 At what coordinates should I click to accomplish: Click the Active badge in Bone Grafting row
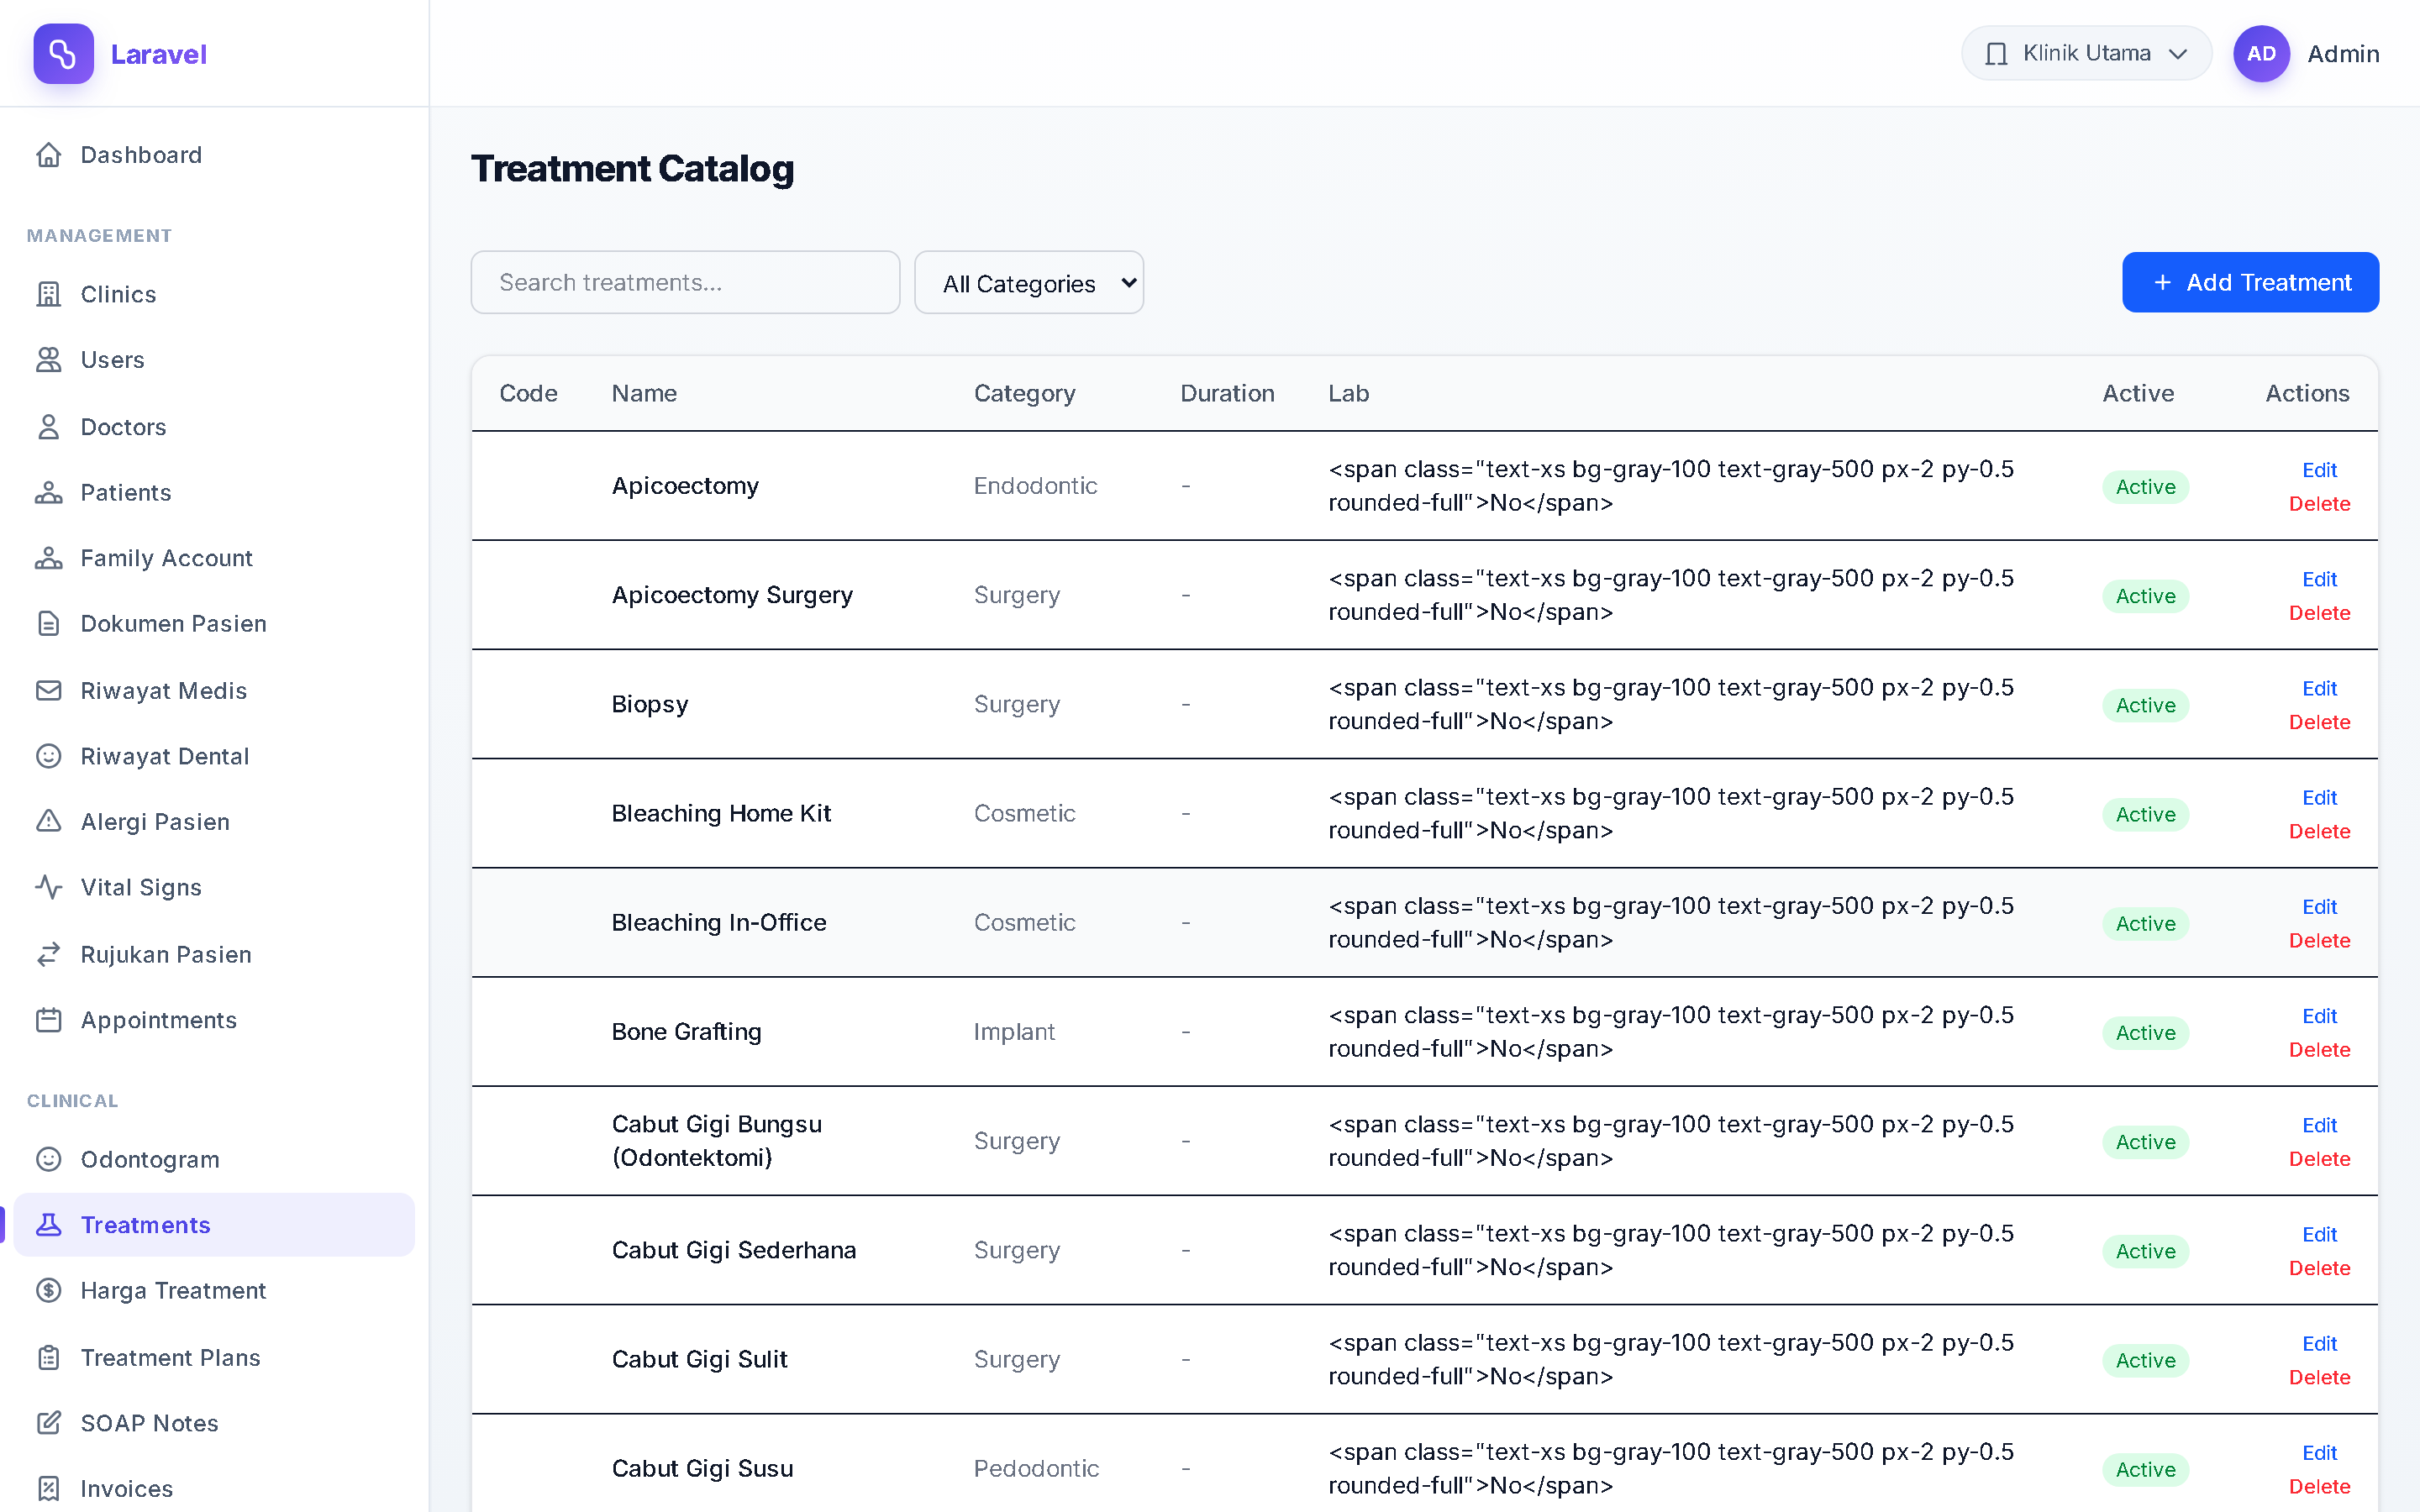2145,1033
